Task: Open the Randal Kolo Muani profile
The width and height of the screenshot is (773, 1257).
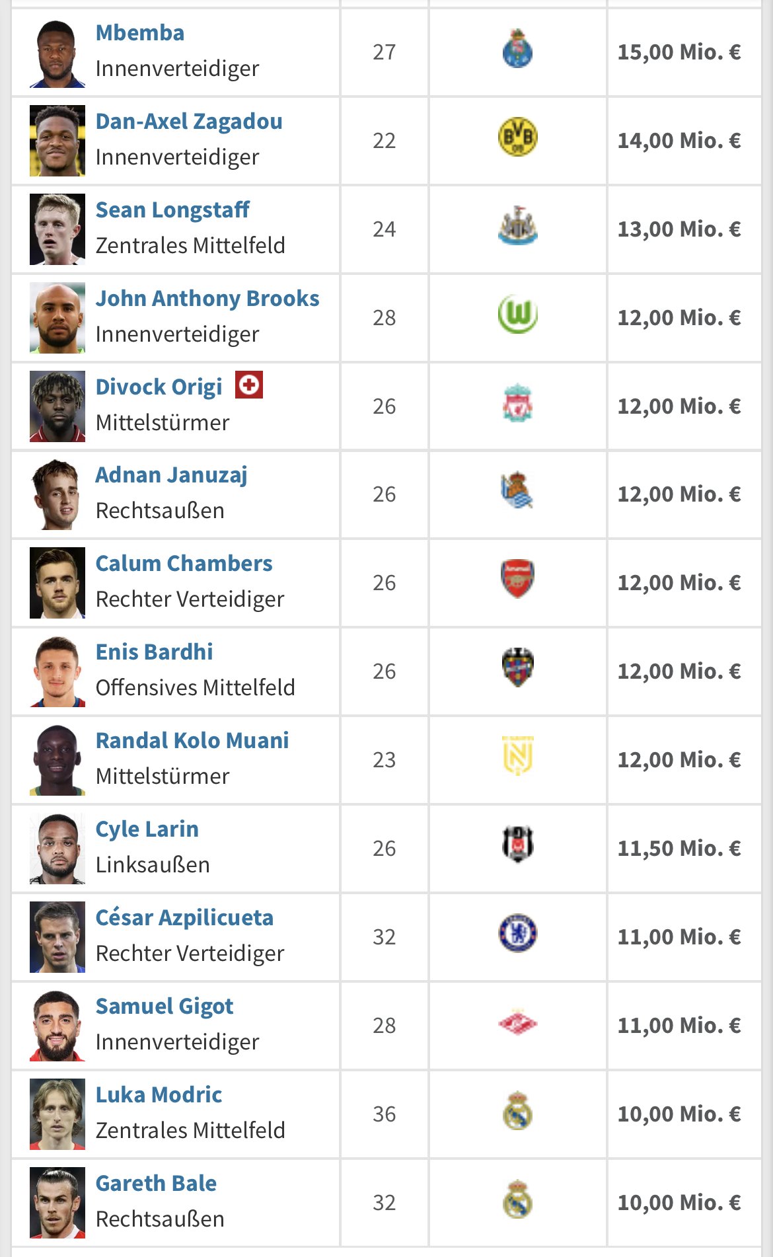Action: (192, 741)
